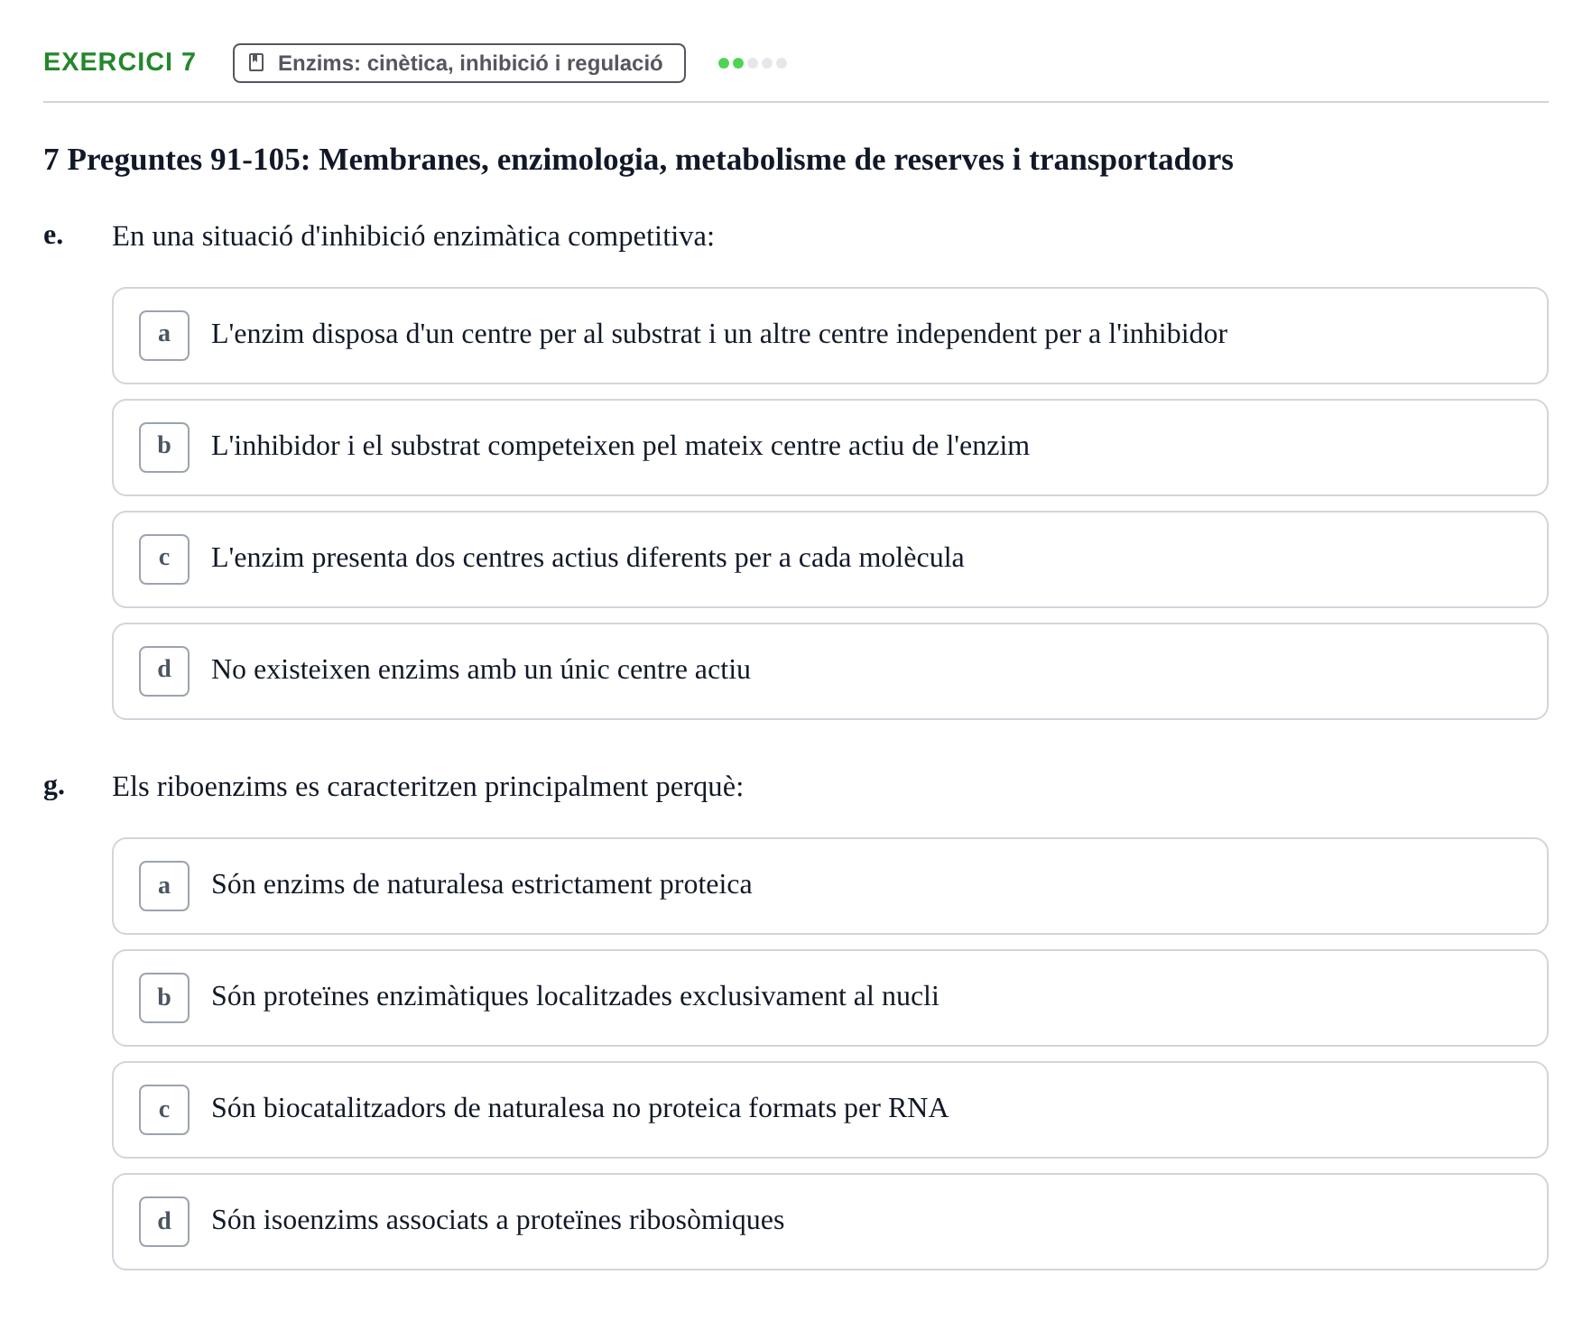Click question text 'Els riboenzims es caracteritzen principalment perquè'

(x=427, y=787)
